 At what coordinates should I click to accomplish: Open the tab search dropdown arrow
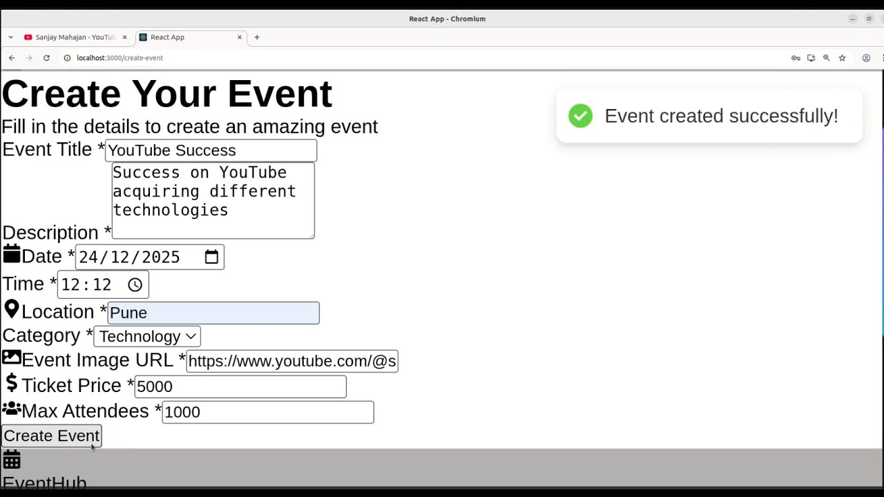pos(10,37)
